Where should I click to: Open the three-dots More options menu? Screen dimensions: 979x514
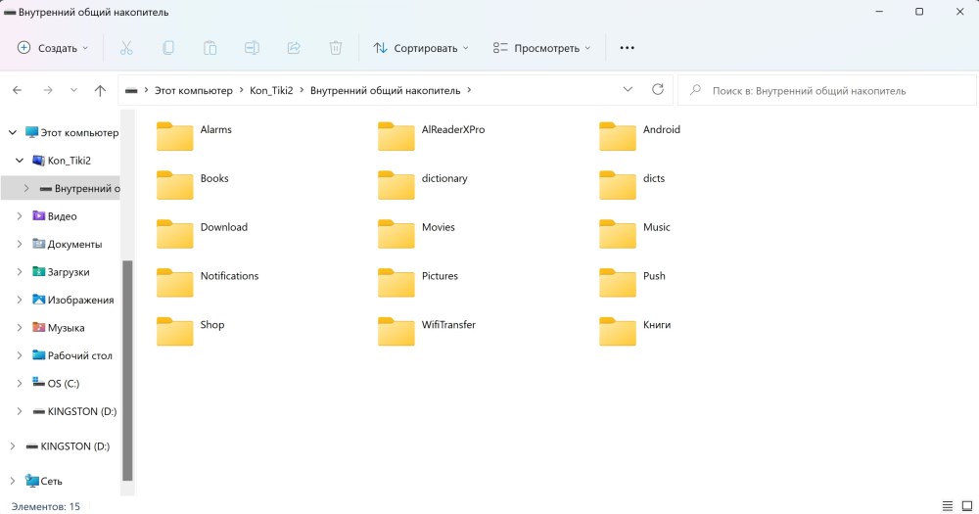(628, 48)
